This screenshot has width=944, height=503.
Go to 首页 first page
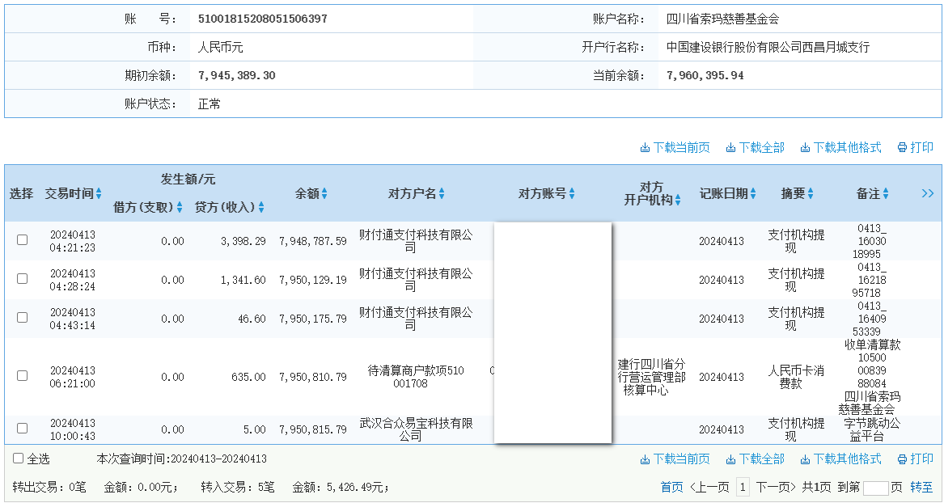point(672,487)
